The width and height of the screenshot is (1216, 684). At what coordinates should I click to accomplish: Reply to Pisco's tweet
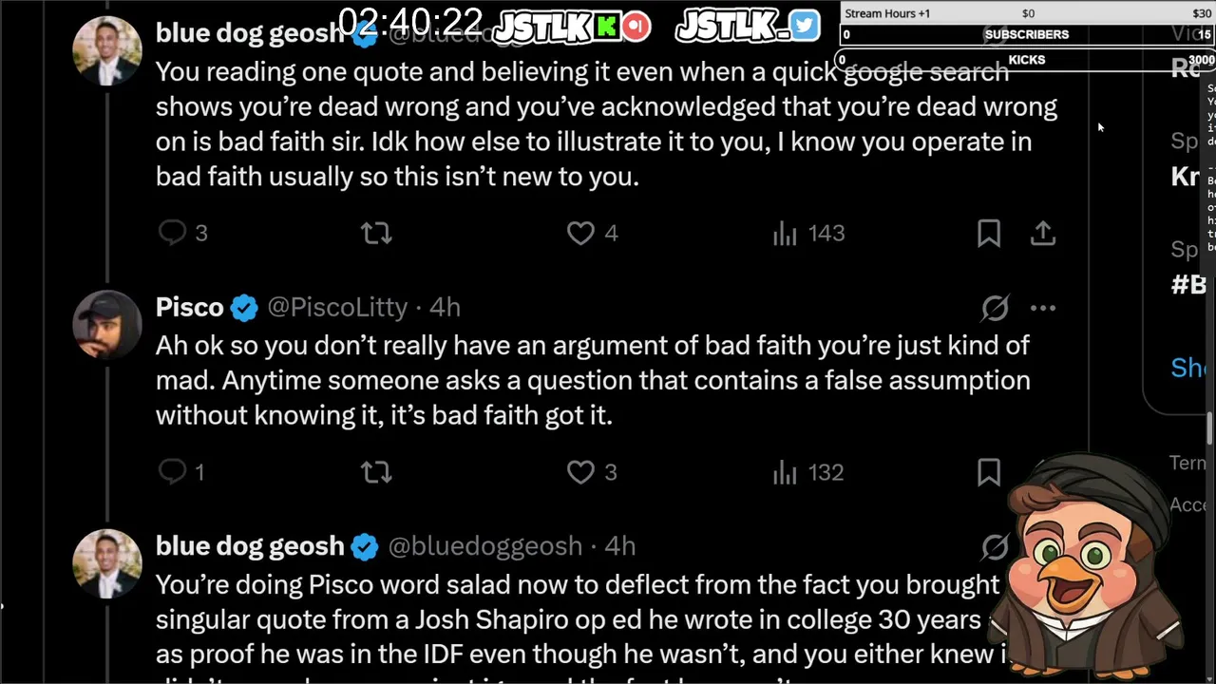click(x=173, y=472)
